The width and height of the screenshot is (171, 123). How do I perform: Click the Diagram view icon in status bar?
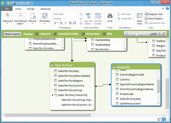tap(164, 120)
